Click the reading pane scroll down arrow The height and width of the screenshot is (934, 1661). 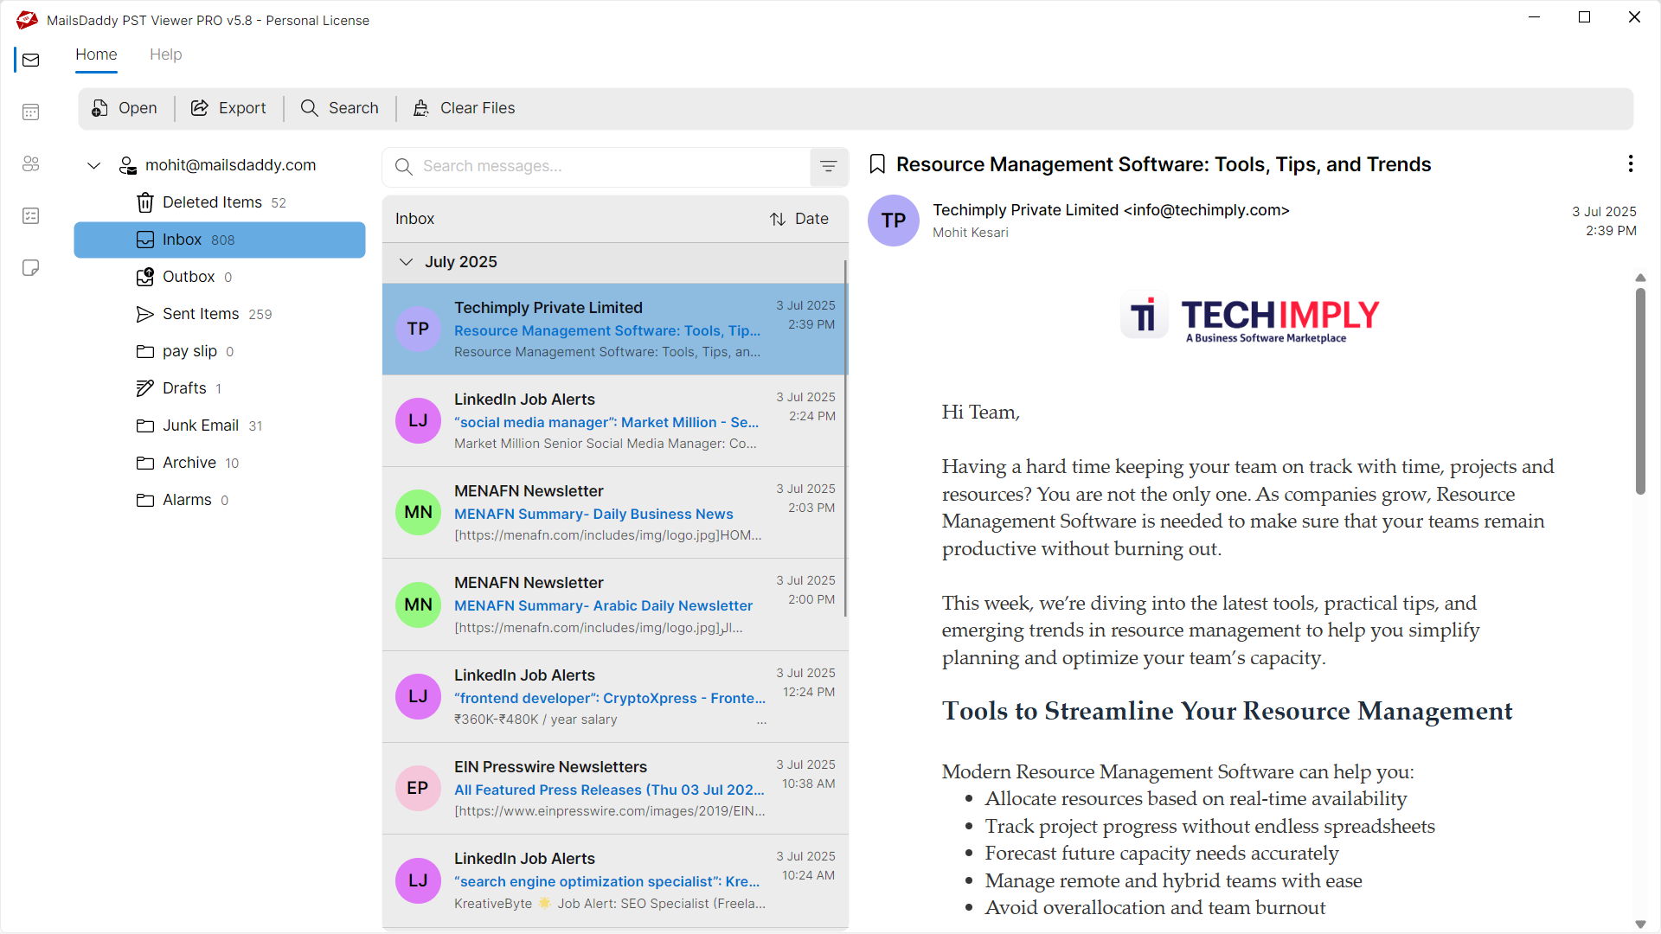pyautogui.click(x=1640, y=924)
